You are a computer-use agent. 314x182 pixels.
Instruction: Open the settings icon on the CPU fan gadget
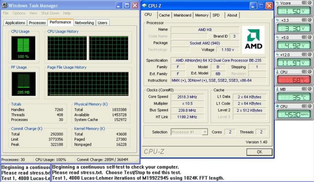(304, 106)
